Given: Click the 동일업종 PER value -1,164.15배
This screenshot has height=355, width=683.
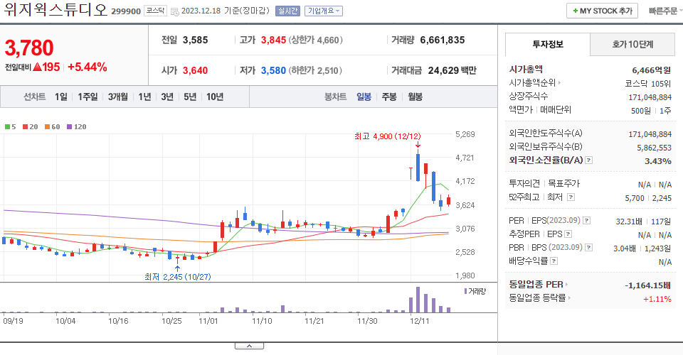Looking at the screenshot, I should click(647, 285).
